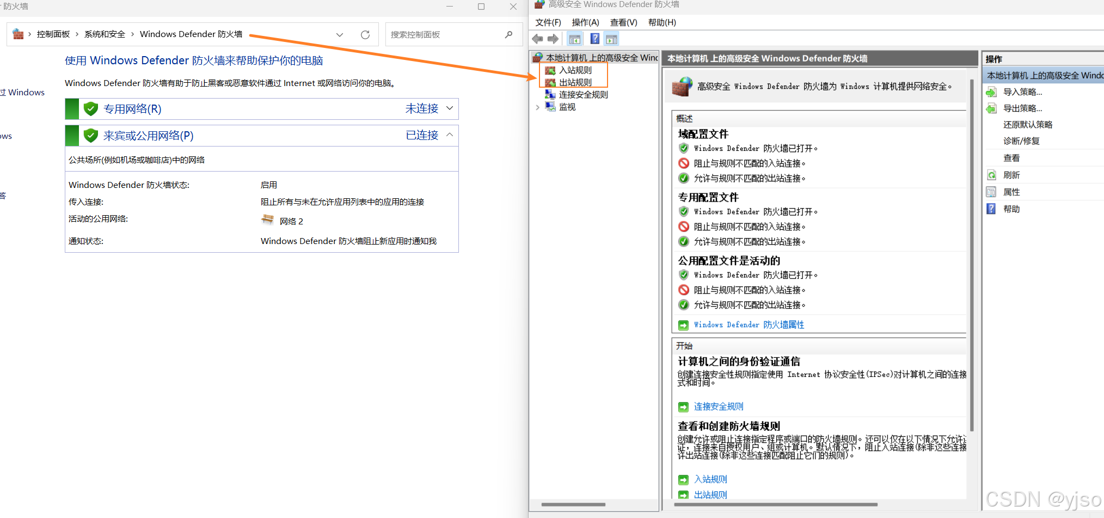Toggle the console tree pane toolbar icon
Image resolution: width=1104 pixels, height=518 pixels.
click(x=574, y=39)
